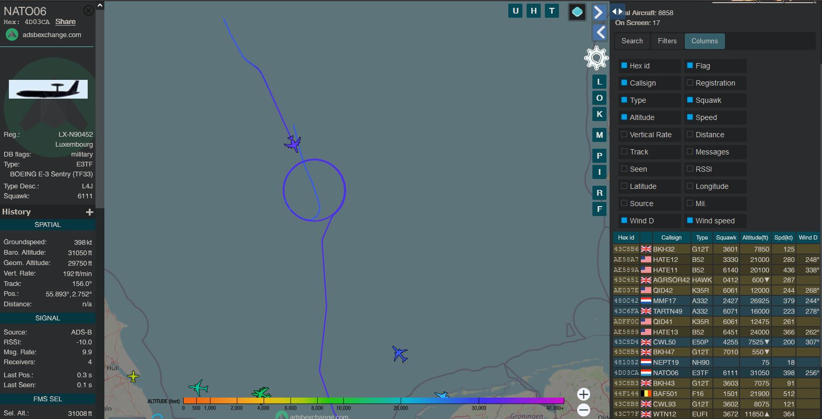Sort table by Hex id header
Image resolution: width=822 pixels, height=419 pixels.
[x=626, y=237]
